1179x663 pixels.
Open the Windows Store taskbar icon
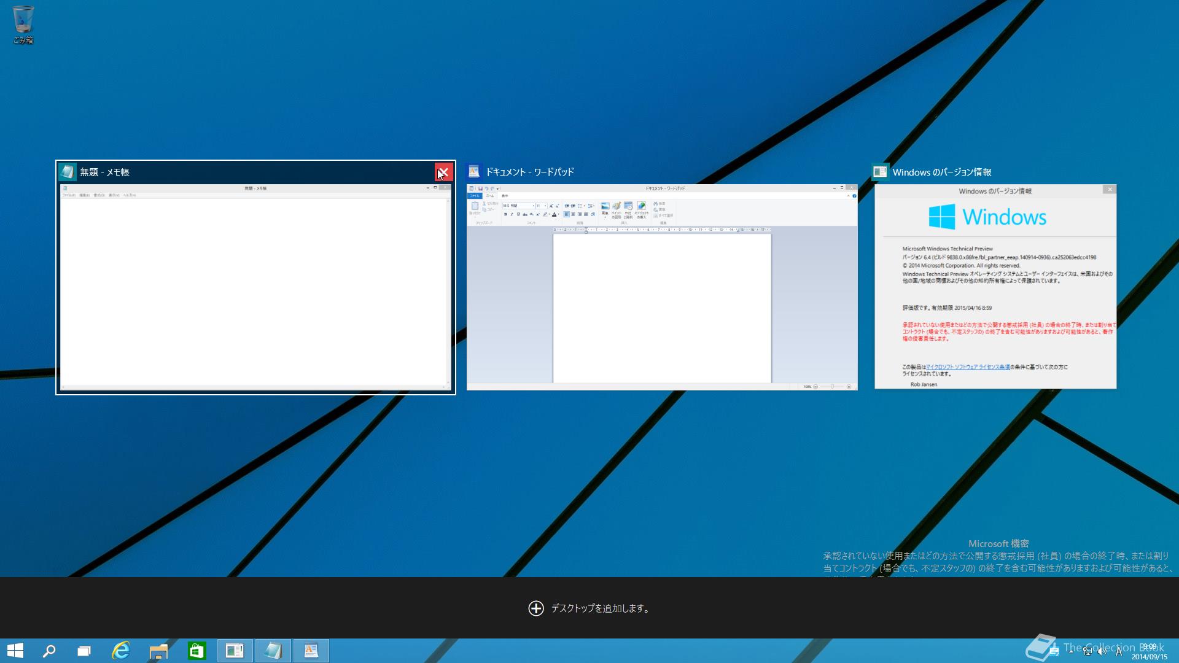[x=196, y=651]
